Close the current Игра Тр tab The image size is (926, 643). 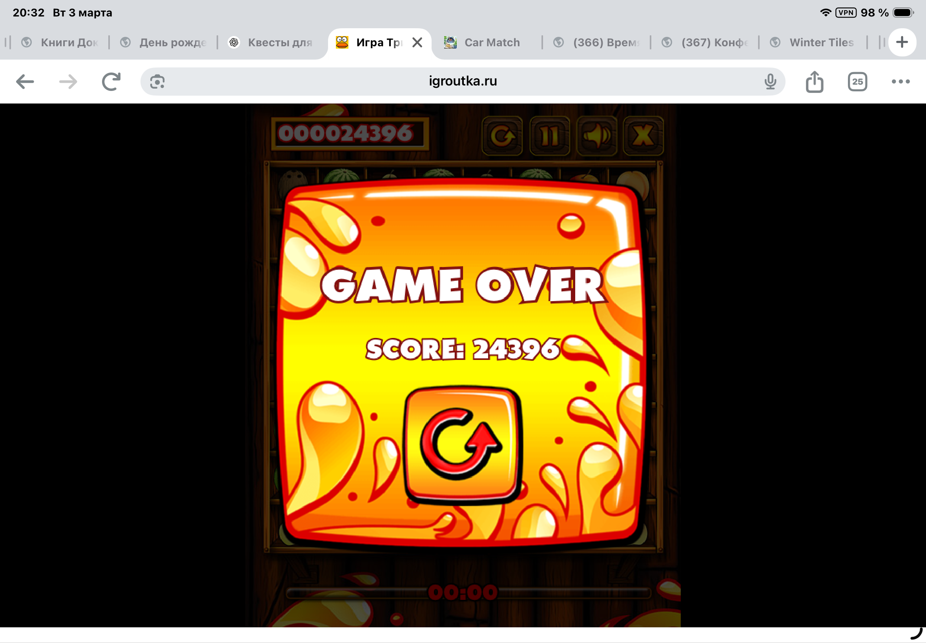click(417, 42)
